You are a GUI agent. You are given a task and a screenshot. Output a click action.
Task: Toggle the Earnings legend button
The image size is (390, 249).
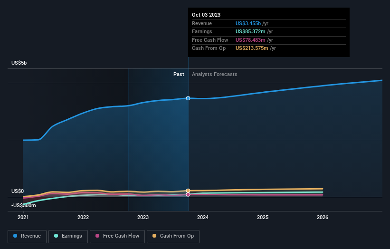point(68,236)
